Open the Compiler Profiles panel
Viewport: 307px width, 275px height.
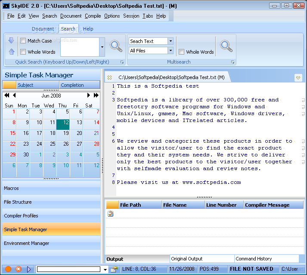coord(51,216)
